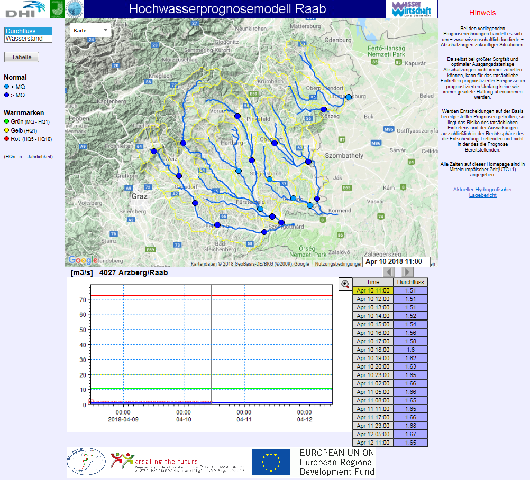Click the Durchfluss value 1.67
Screen dimensions: 530x480
[410, 434]
